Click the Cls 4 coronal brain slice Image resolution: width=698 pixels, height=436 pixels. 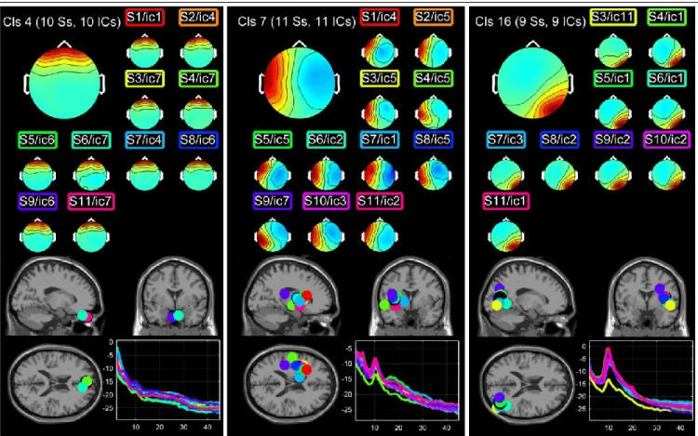pos(173,296)
